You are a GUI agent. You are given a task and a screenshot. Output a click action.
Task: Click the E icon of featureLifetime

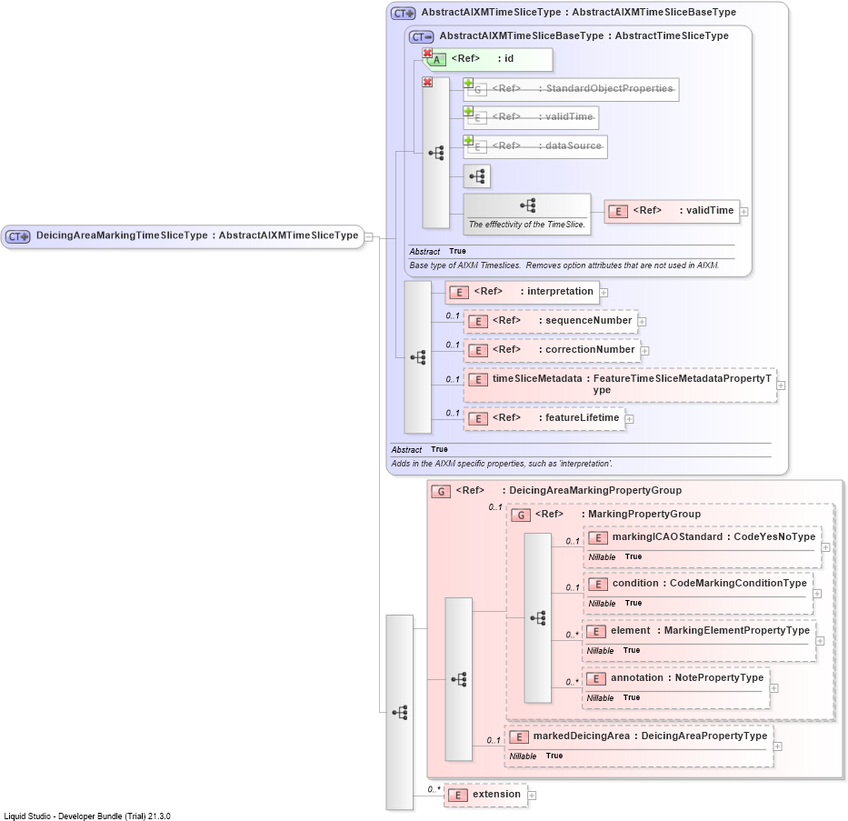pyautogui.click(x=477, y=419)
